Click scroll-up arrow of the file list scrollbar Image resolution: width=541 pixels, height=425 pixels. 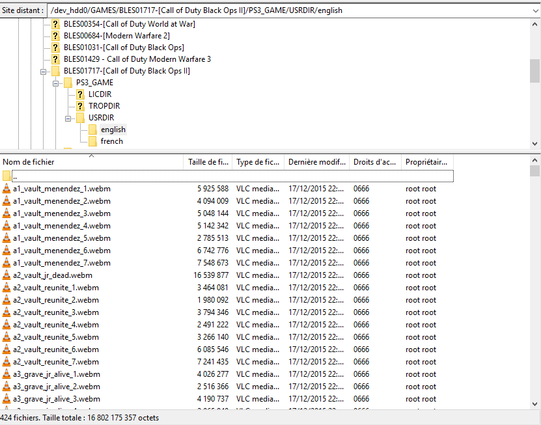pos(534,160)
